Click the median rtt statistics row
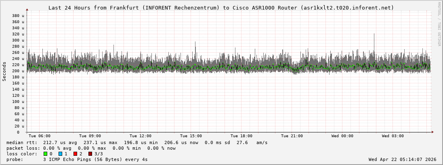443x165 pixels. (x=137, y=142)
